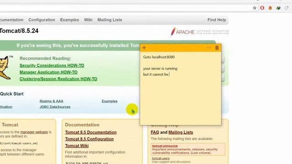Click the orange flame extension icon
The width and height of the screenshot is (292, 164).
270,8
